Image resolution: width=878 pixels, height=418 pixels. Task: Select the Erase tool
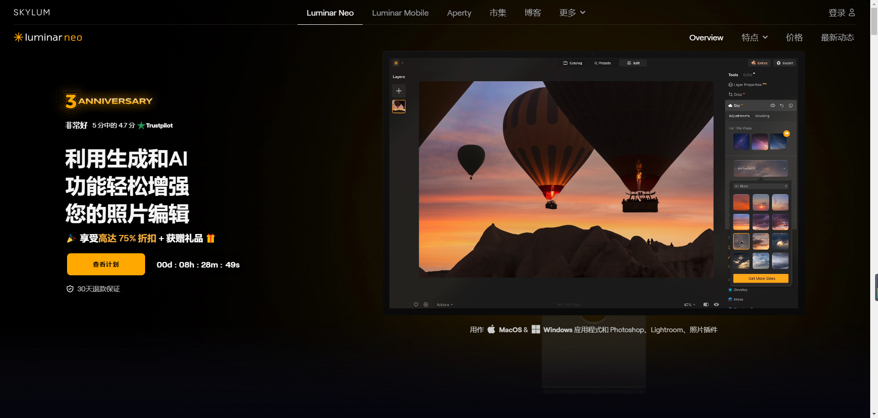coord(736,300)
